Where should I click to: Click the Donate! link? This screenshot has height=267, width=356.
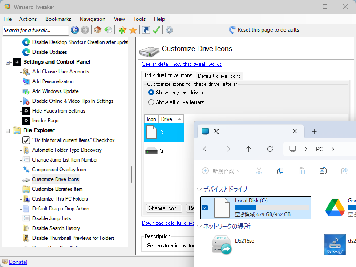pos(18,262)
